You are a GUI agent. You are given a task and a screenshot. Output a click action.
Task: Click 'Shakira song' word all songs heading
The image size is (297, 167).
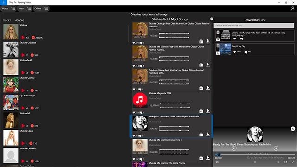click(x=148, y=14)
